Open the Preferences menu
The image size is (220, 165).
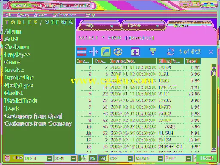tap(64, 15)
